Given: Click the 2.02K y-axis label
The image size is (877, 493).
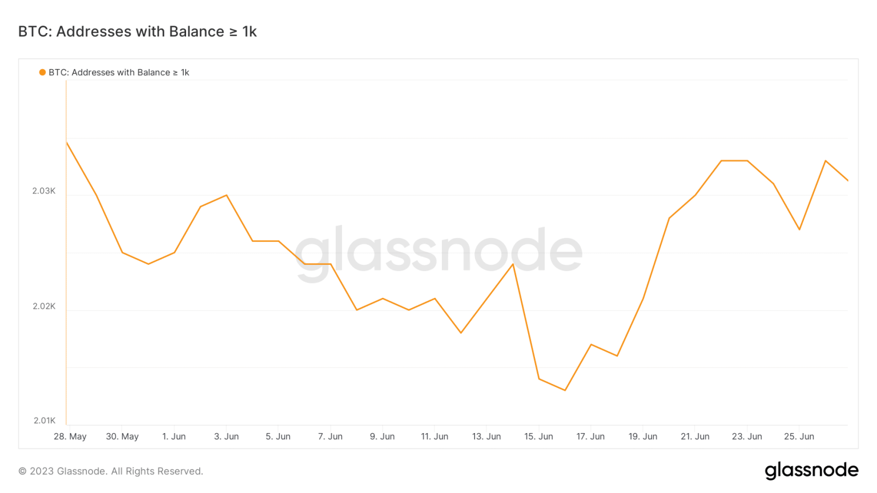Looking at the screenshot, I should tap(44, 306).
